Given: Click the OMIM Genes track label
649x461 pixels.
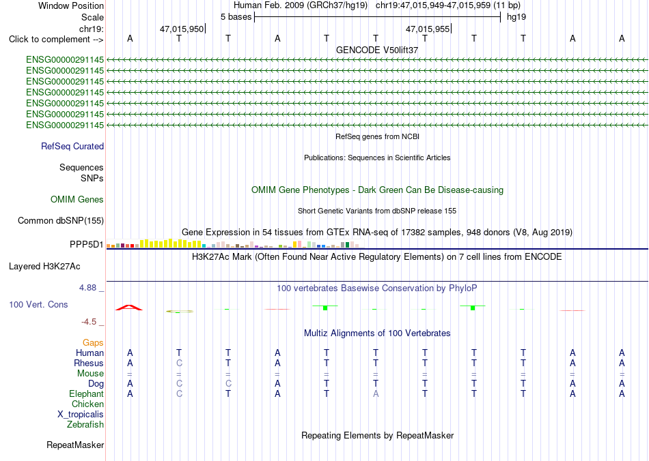Looking at the screenshot, I should [x=77, y=200].
